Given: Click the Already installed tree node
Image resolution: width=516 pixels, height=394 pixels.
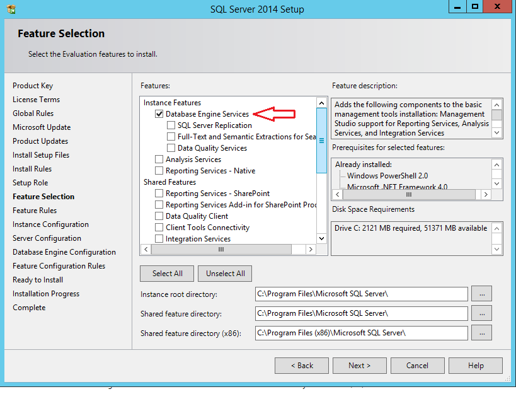Looking at the screenshot, I should pos(364,165).
